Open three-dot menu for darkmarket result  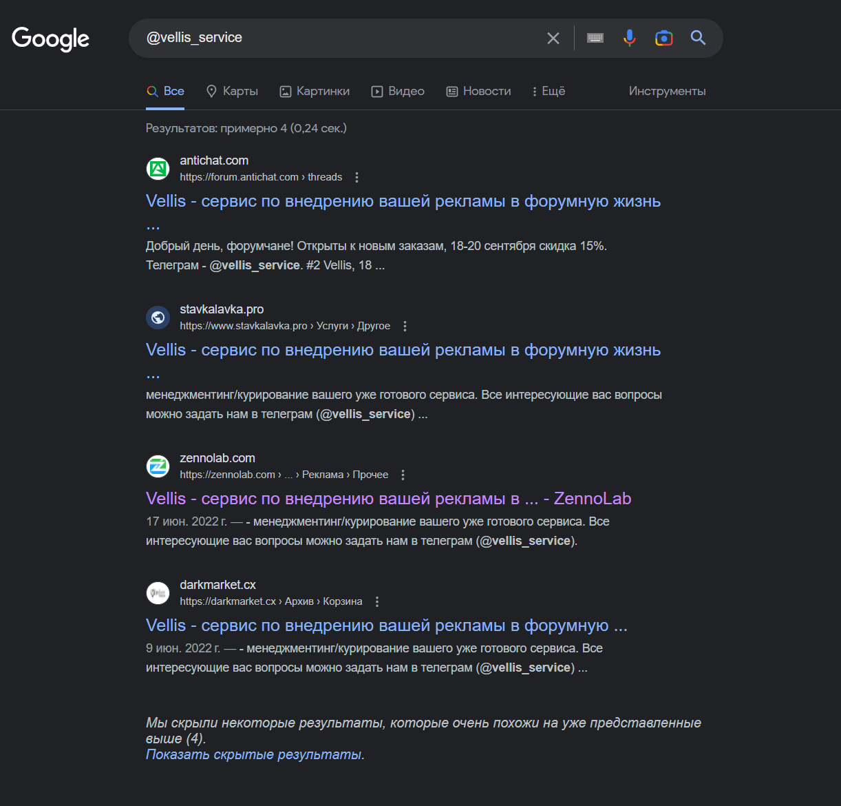click(376, 602)
